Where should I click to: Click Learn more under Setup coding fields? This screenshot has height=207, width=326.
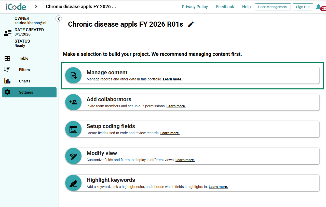(170, 133)
